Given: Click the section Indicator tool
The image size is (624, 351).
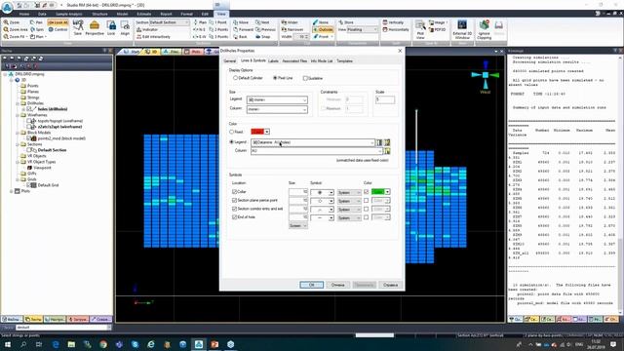Looking at the screenshot, I should 147,30.
